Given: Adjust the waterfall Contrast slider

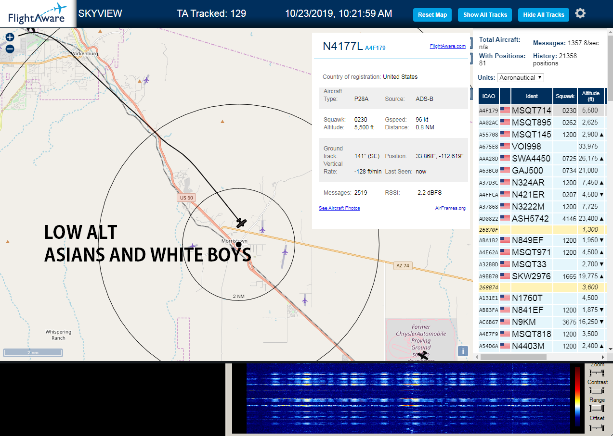Looking at the screenshot, I should (597, 391).
